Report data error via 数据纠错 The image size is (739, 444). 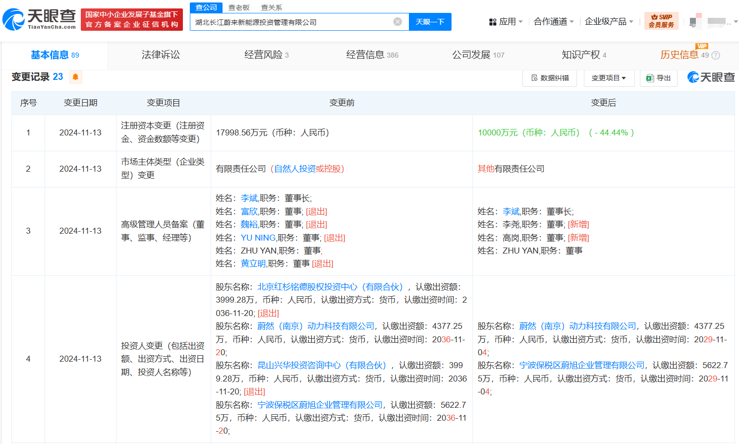click(550, 78)
